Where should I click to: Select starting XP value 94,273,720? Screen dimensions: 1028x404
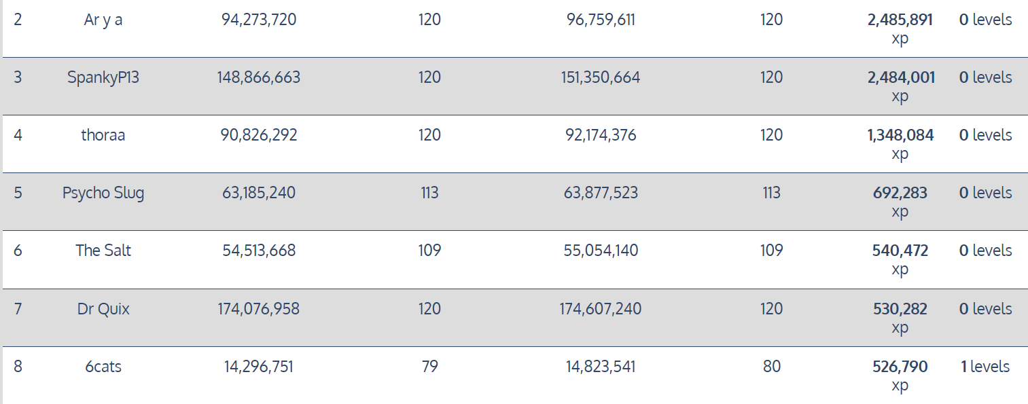pos(259,20)
